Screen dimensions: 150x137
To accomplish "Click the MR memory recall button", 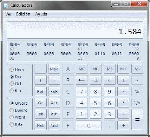I will [96, 69].
